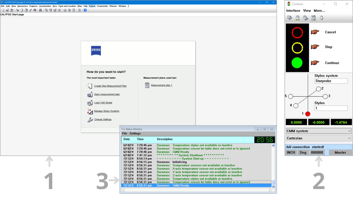Viewport: 353px width, 199px height.
Task: Select stylus 5 circle on probe diagram
Action: [290, 96]
